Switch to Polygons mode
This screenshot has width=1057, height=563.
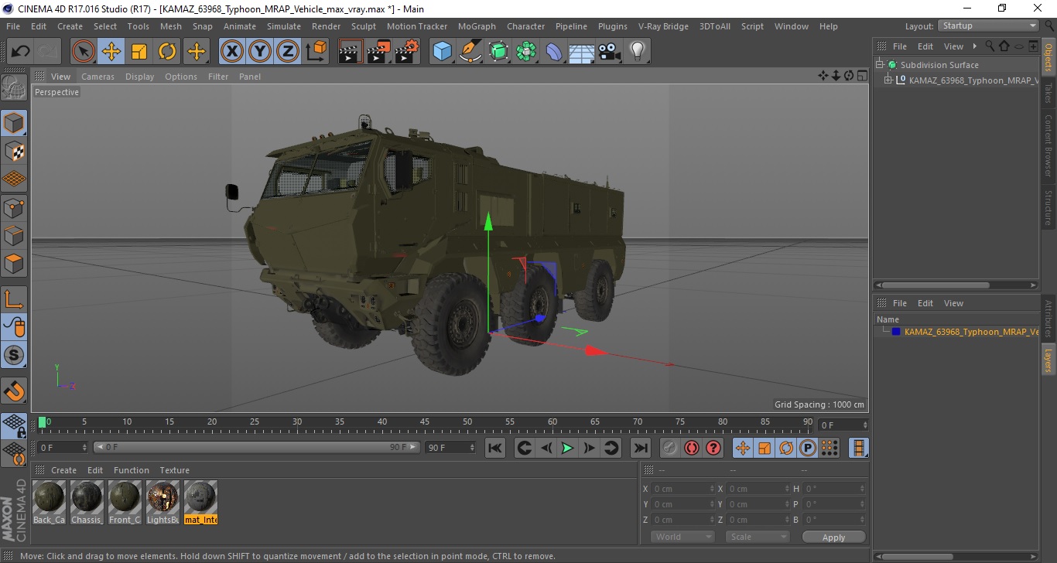(x=14, y=263)
